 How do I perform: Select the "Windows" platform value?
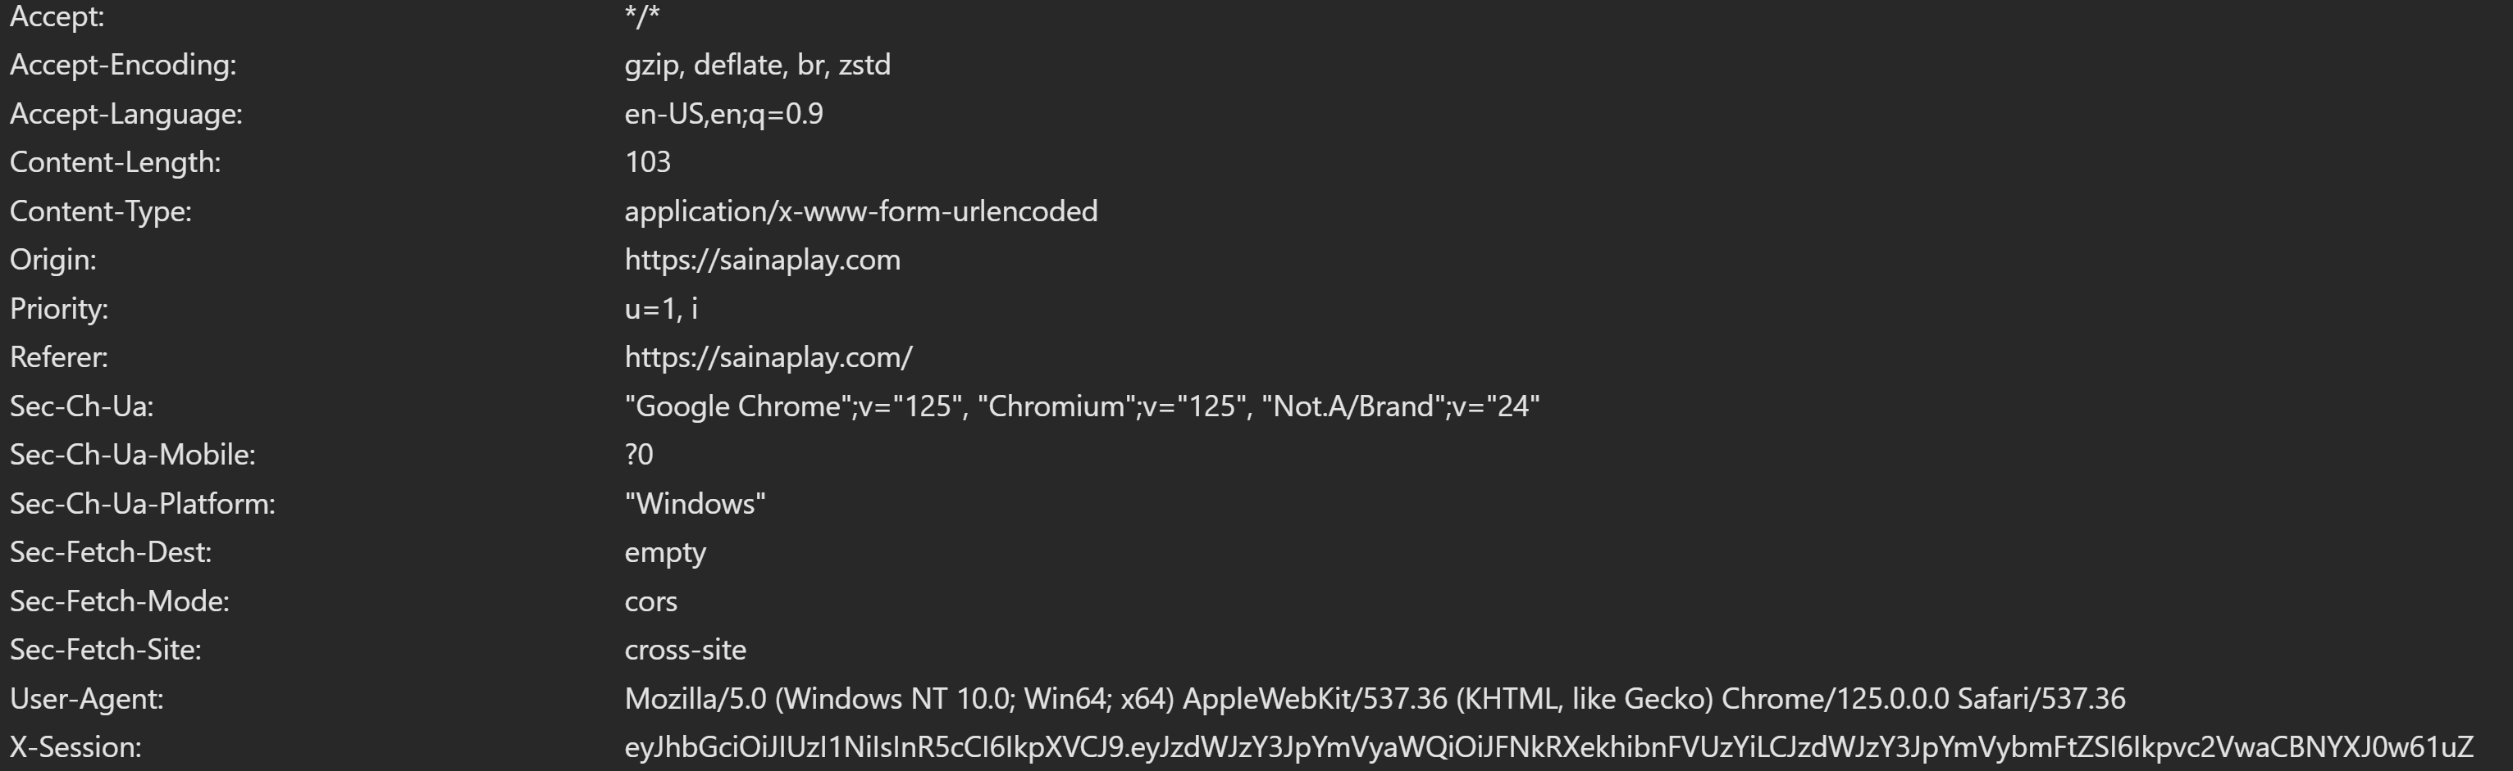(x=695, y=504)
